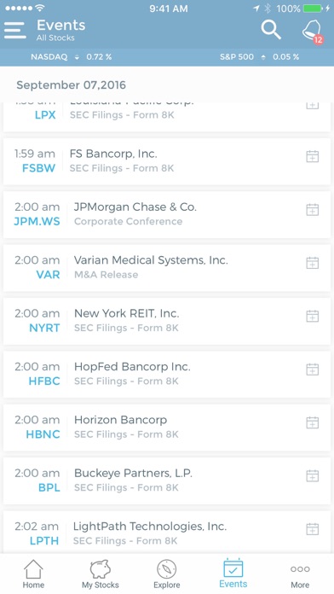Add JPMorgan Chase conference to calendar
The width and height of the screenshot is (334, 594).
pyautogui.click(x=312, y=209)
